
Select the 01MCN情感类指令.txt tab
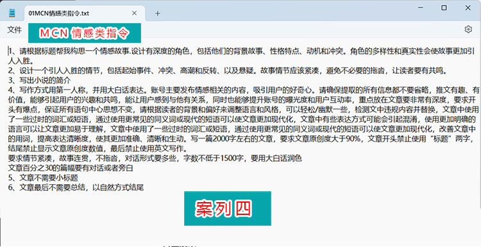coord(85,13)
